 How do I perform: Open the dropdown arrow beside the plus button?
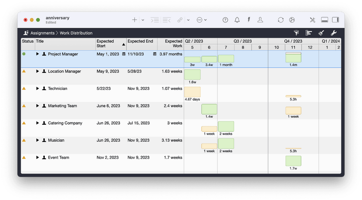click(x=143, y=20)
